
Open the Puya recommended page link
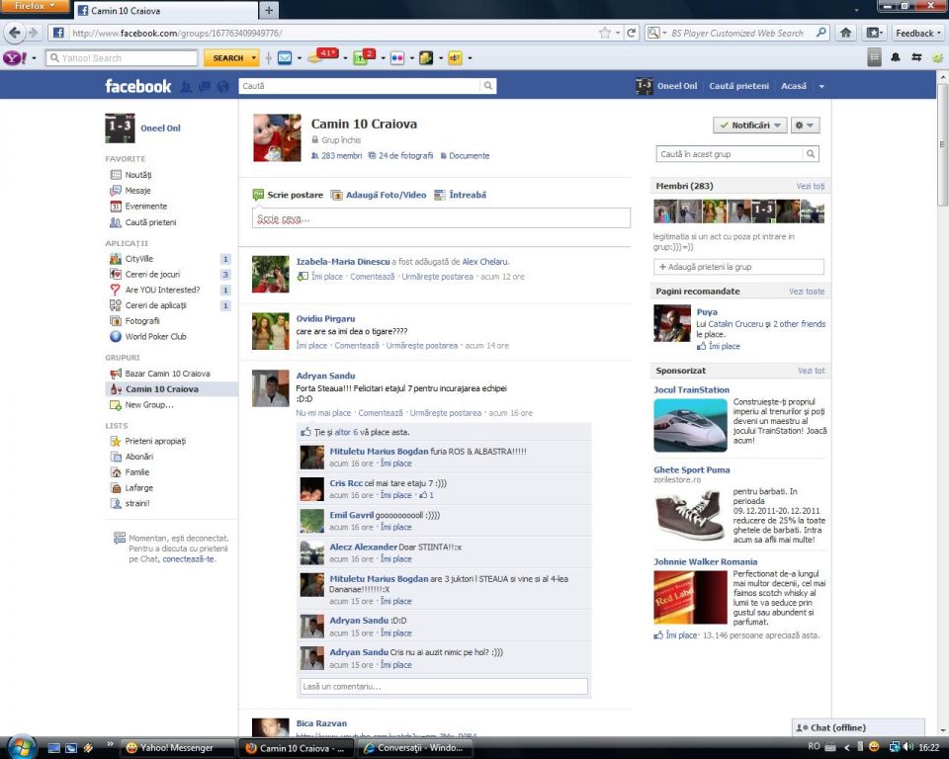click(707, 311)
